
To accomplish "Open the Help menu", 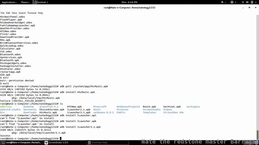I will tap(40, 13).
